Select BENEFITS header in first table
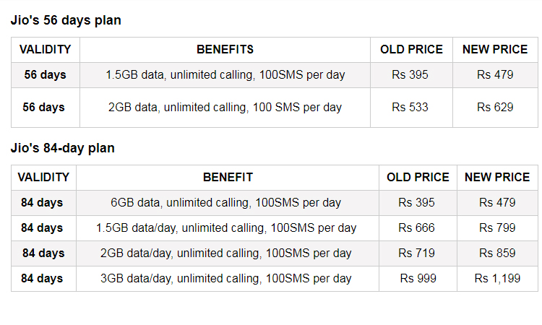 225,50
